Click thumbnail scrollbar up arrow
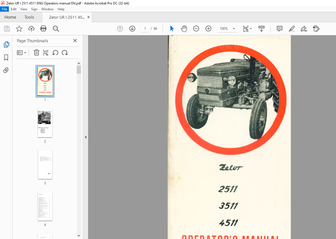 [79, 63]
